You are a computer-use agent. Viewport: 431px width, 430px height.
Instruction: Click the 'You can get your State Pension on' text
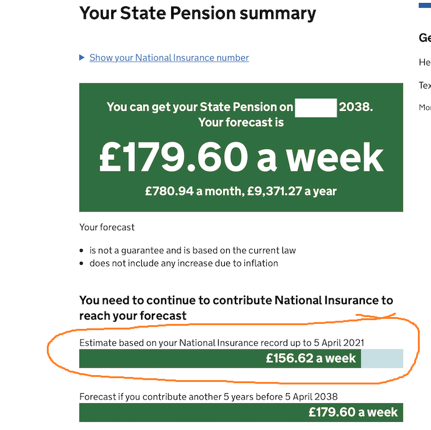point(200,107)
